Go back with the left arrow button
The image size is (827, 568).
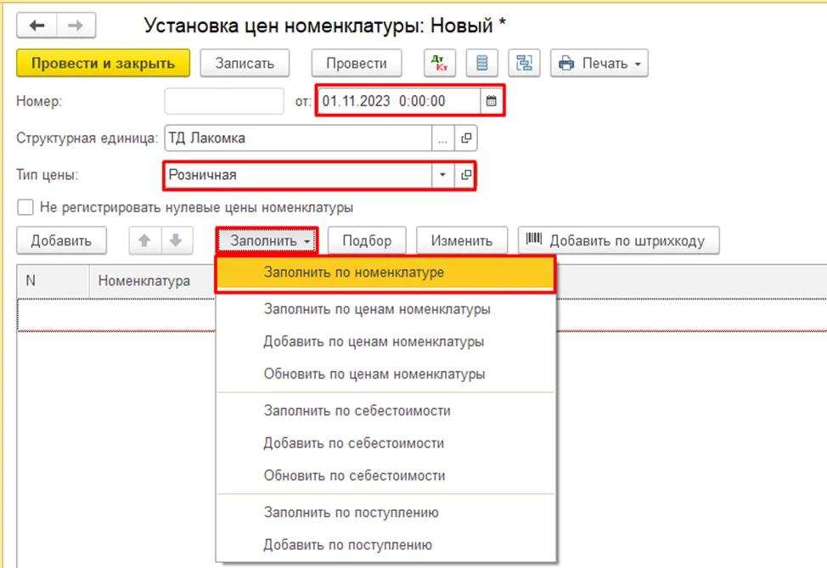[x=37, y=25]
